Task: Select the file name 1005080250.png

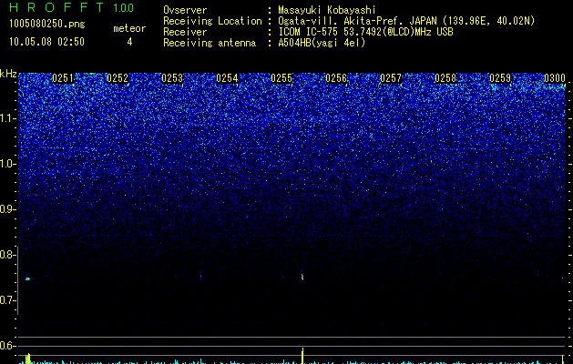Action: point(47,24)
